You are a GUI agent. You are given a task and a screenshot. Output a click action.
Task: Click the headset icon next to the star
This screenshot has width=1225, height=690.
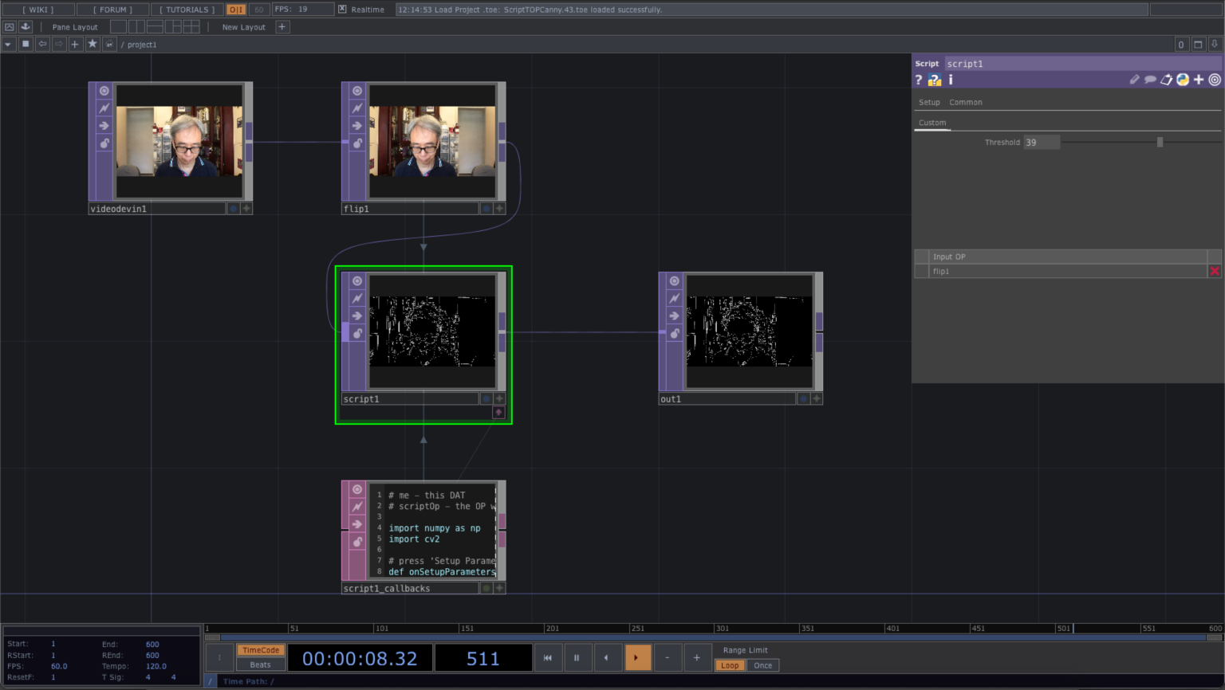coord(109,44)
